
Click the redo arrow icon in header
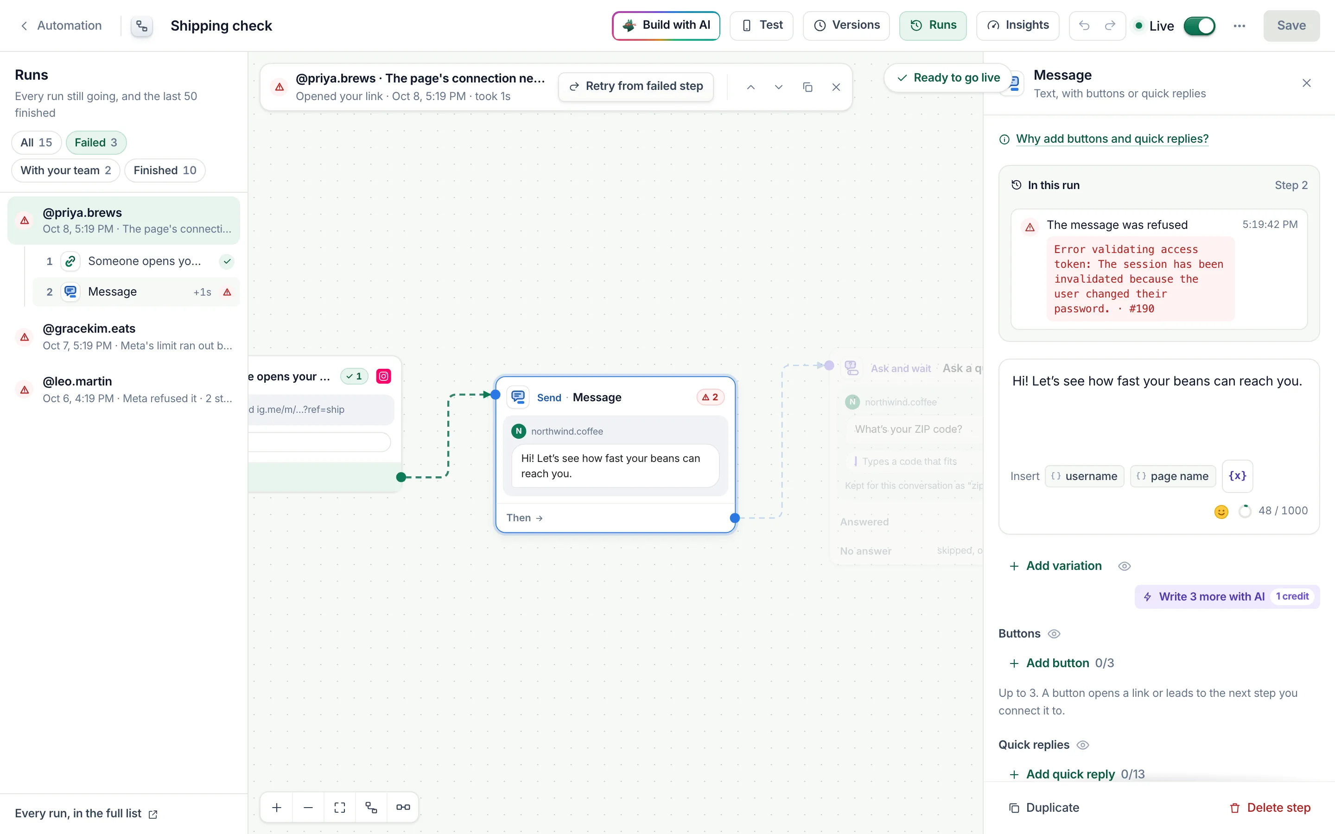coord(1110,25)
